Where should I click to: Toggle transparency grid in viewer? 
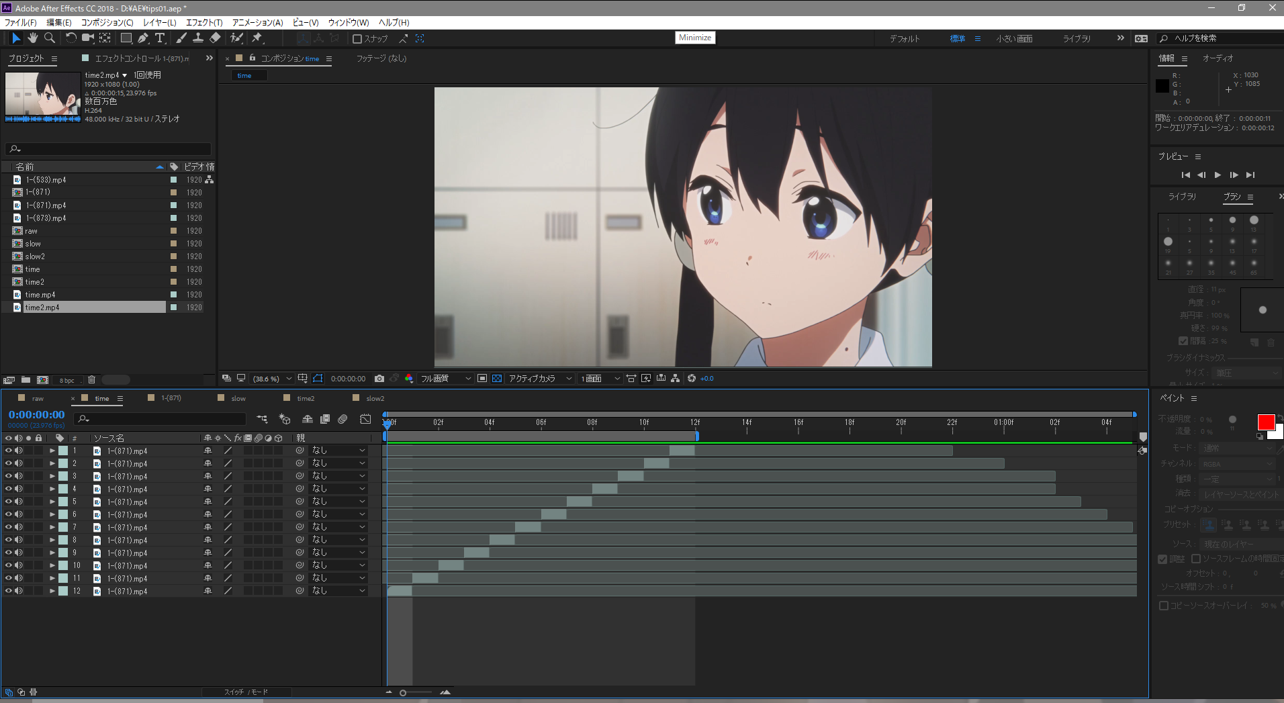[497, 379]
